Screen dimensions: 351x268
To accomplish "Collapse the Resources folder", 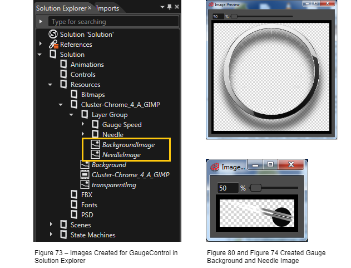I will 50,85.
